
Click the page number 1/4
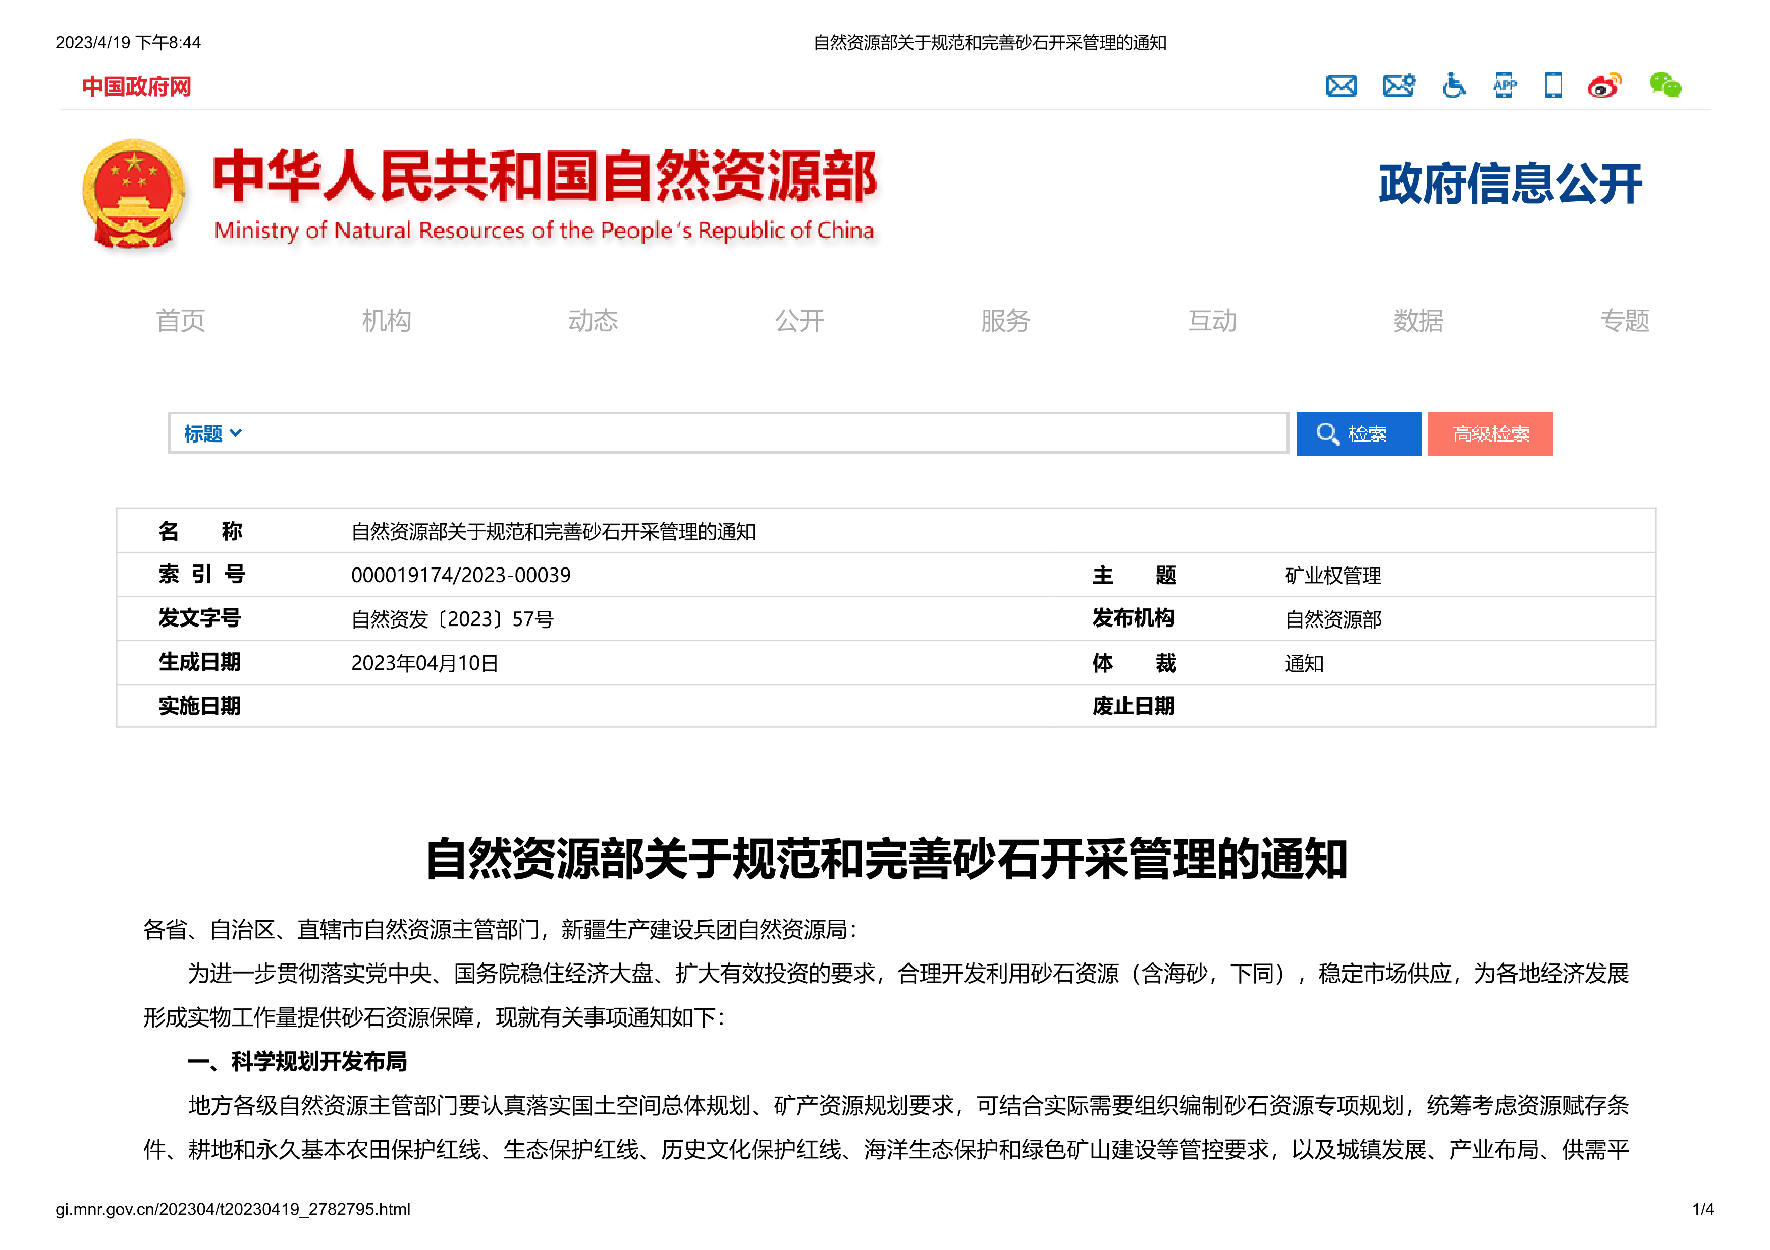[x=1703, y=1209]
